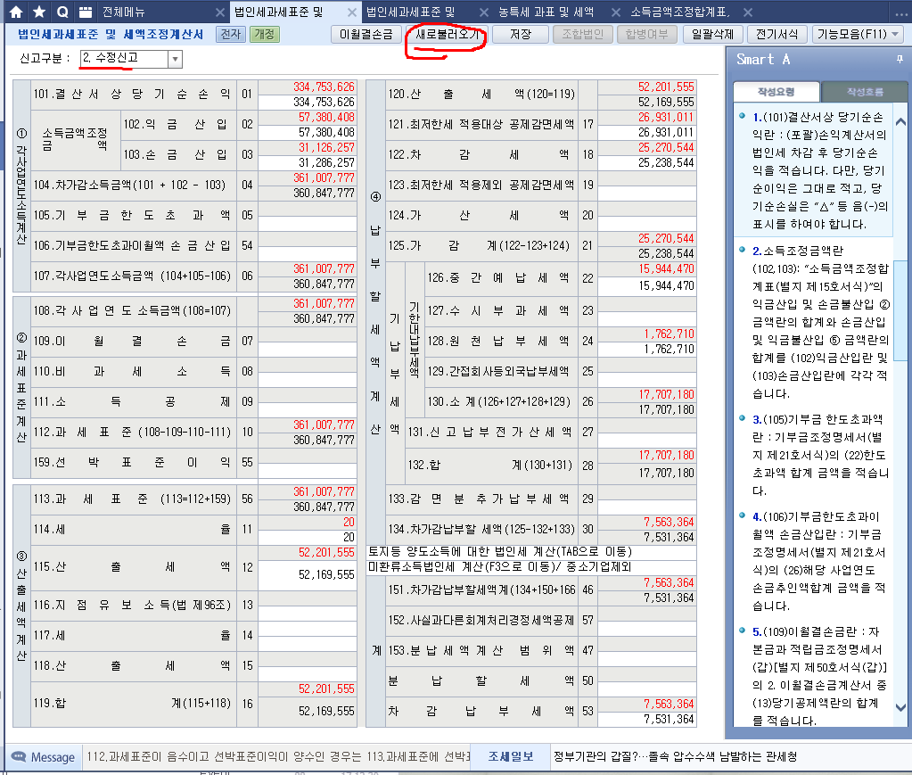Open news headline 정부기관의 갑질
The height and width of the screenshot is (775, 912).
675,756
